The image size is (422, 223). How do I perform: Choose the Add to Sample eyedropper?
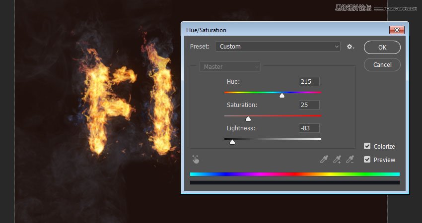(337, 159)
